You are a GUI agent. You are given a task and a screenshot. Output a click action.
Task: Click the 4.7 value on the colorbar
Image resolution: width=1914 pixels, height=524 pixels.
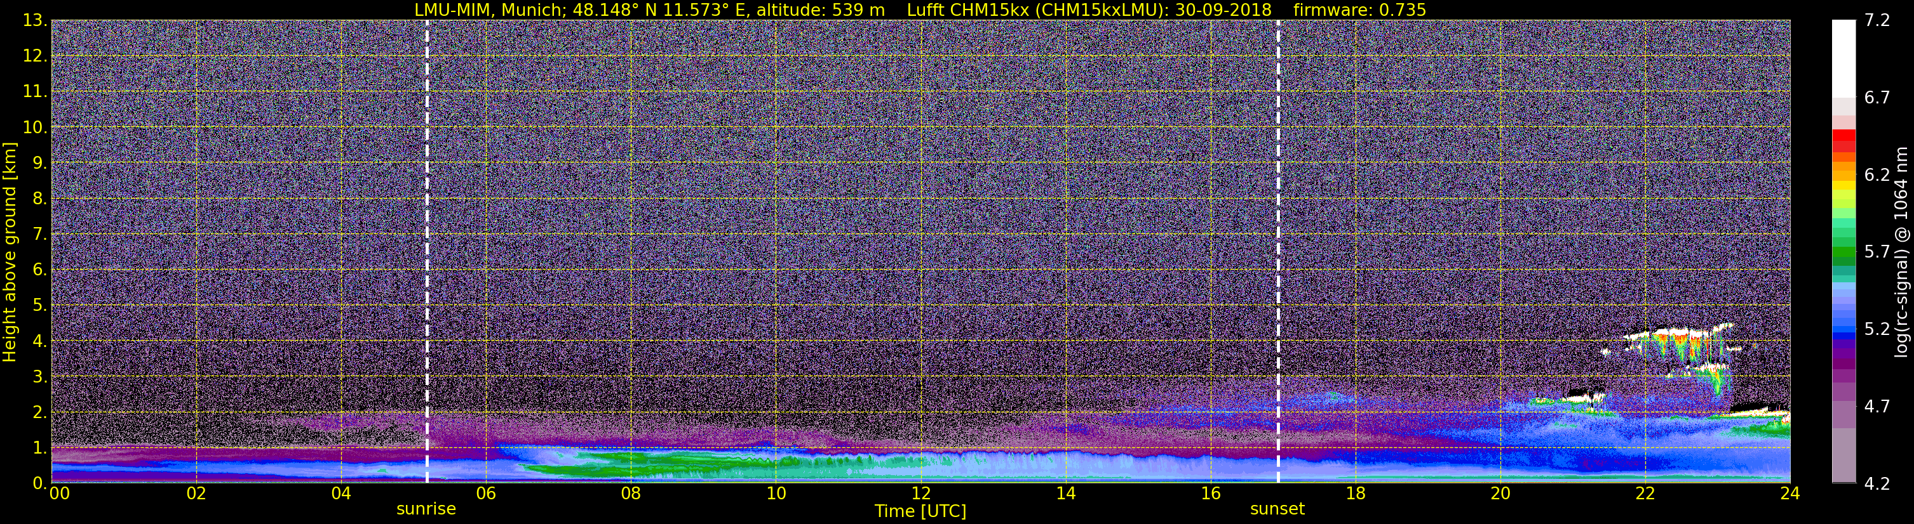(1877, 407)
